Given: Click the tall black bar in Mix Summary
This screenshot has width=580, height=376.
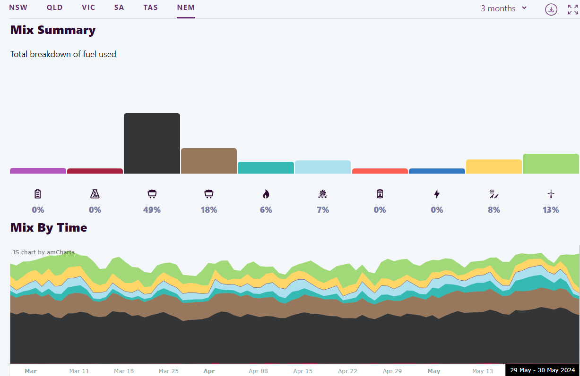Looking at the screenshot, I should point(152,143).
